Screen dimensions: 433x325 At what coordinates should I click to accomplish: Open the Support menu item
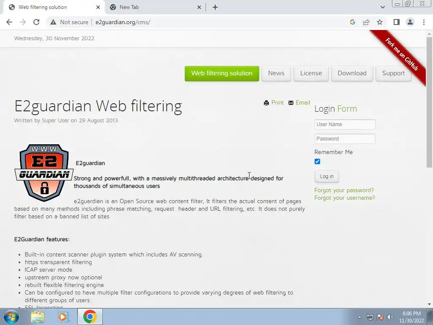pos(394,74)
